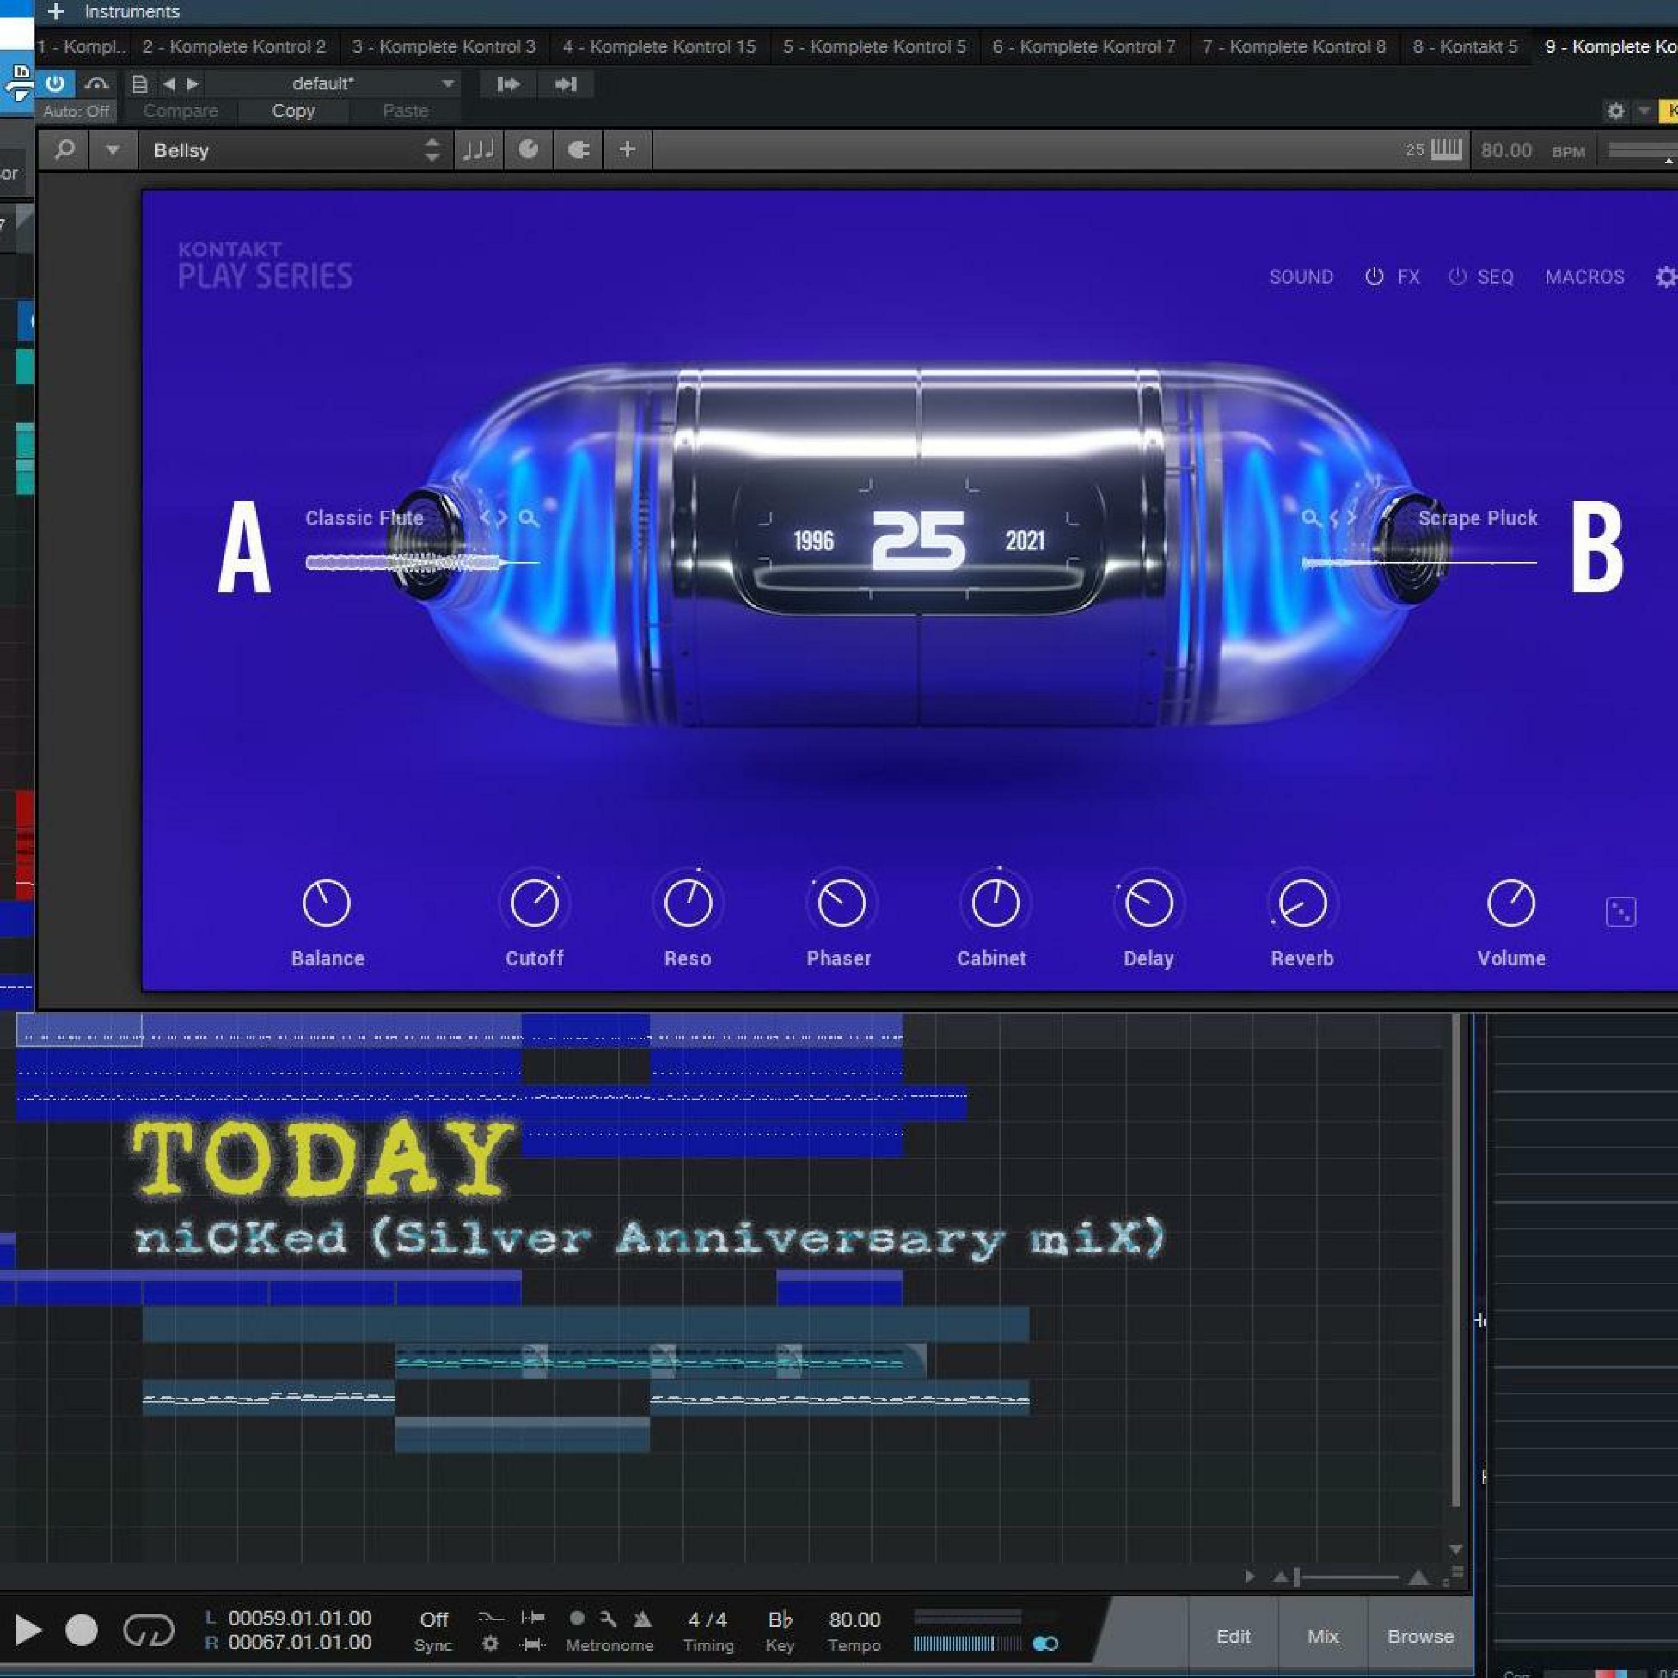The width and height of the screenshot is (1678, 1678).
Task: Show the 25-key keyboard icon
Action: point(1445,149)
